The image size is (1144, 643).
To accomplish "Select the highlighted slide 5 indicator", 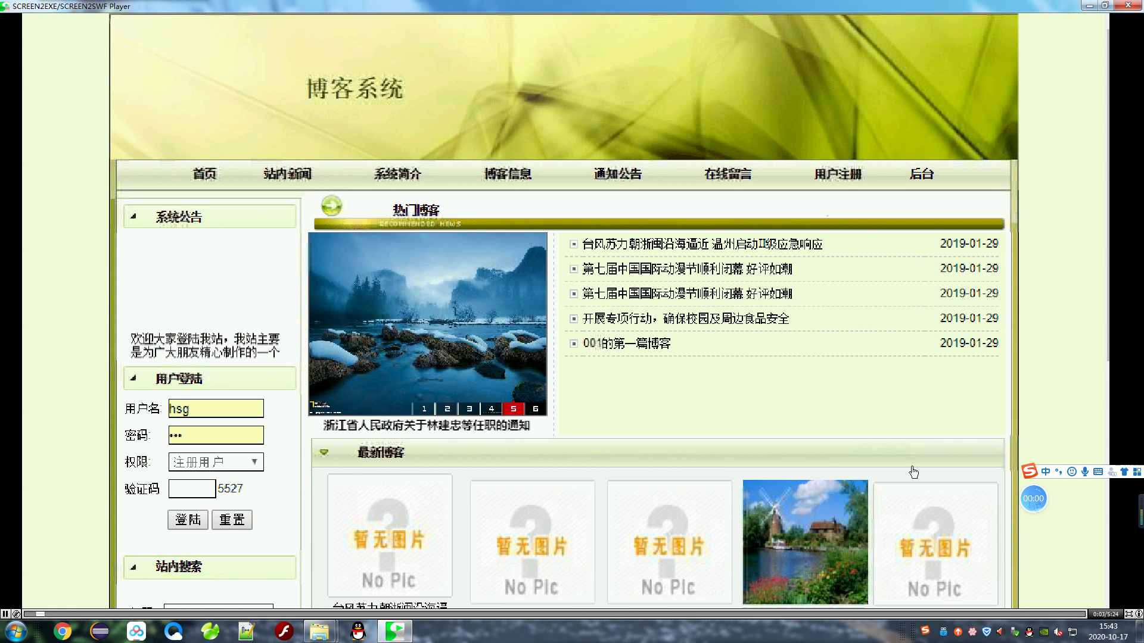I will (x=513, y=408).
